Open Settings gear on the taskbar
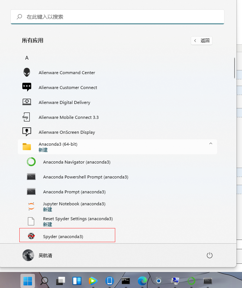This screenshot has width=242, height=288. pyautogui.click(x=159, y=281)
